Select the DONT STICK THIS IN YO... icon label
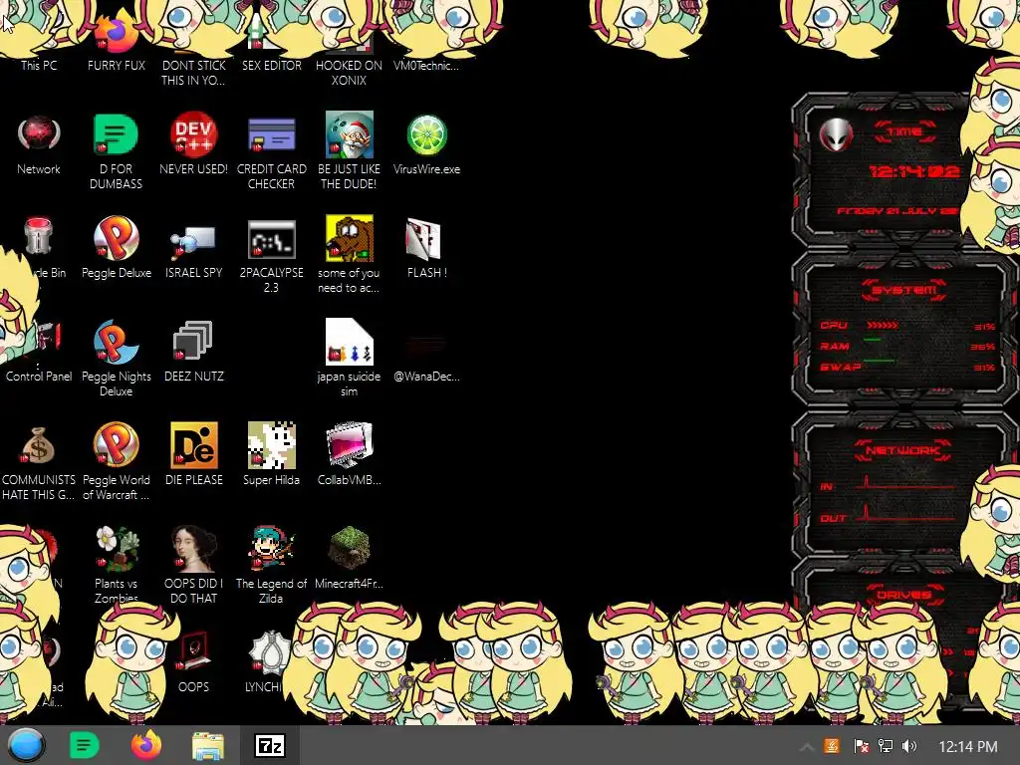The height and width of the screenshot is (765, 1020). 194,72
